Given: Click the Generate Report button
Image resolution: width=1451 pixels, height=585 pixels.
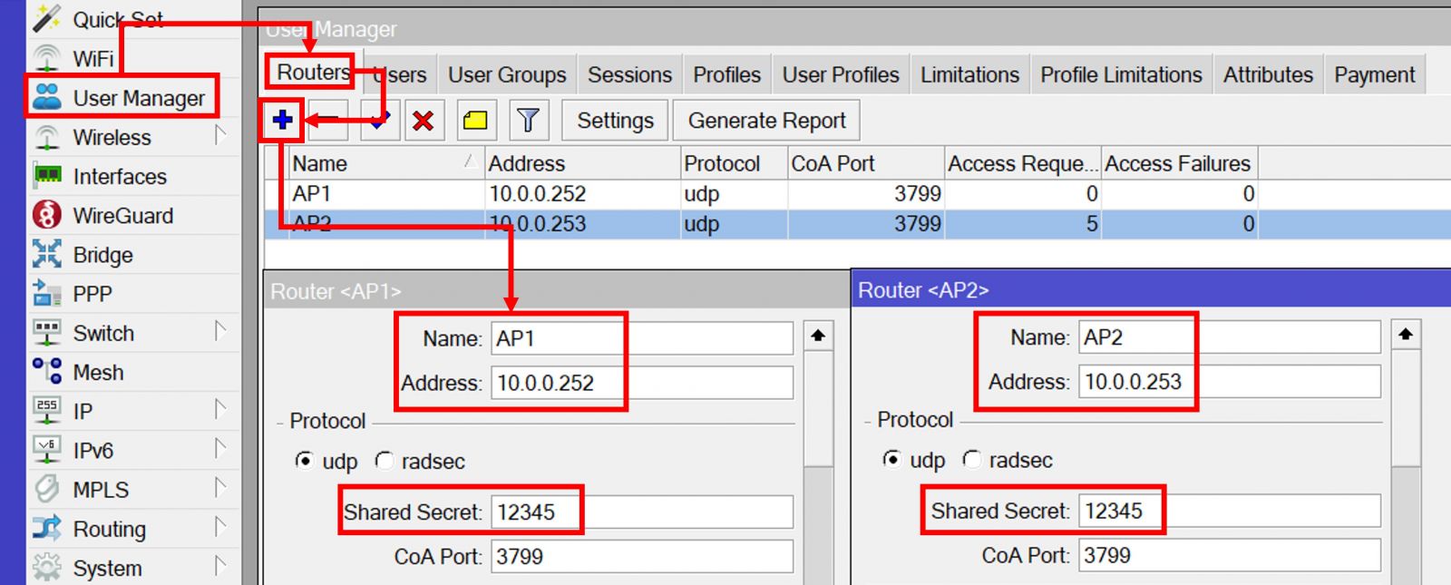Looking at the screenshot, I should (766, 121).
